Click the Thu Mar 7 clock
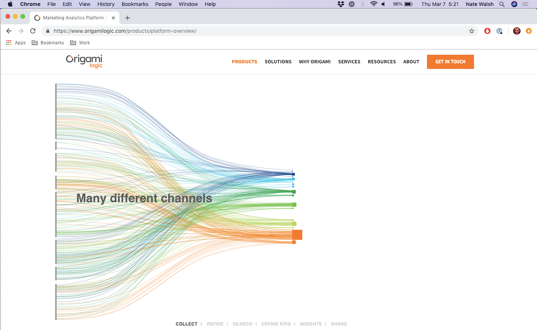 coord(439,4)
